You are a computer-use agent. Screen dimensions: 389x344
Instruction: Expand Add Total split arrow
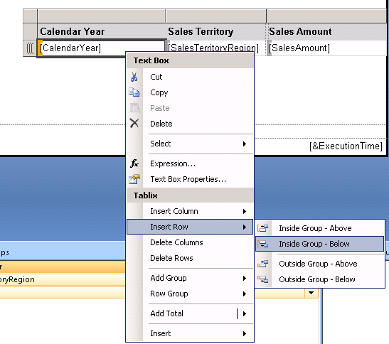pyautogui.click(x=245, y=313)
